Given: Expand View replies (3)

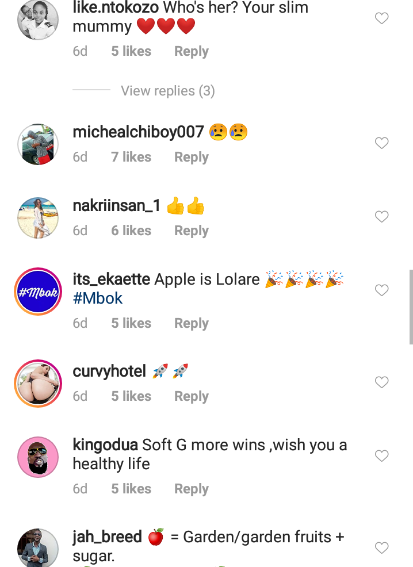Looking at the screenshot, I should coord(168,91).
